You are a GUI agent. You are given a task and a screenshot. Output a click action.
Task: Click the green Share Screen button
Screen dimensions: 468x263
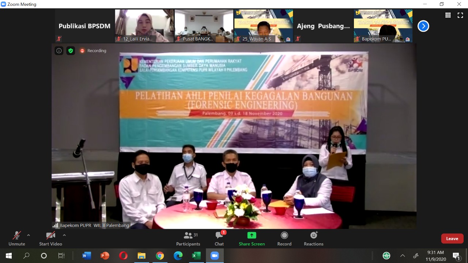pos(252,239)
